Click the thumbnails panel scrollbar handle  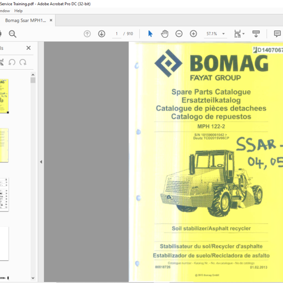pos(33,80)
